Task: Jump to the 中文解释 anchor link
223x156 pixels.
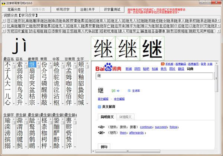Action: [x=119, y=99]
